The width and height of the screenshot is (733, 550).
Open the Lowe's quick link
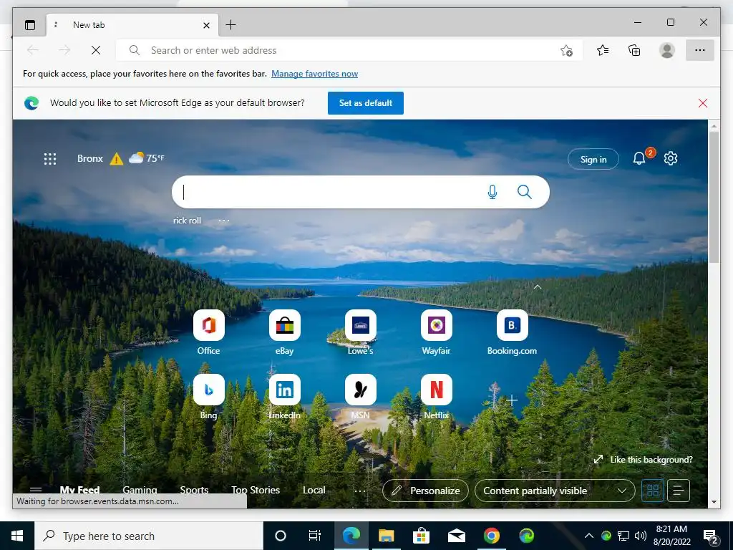(x=361, y=332)
